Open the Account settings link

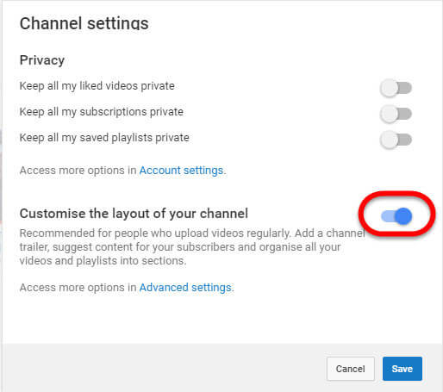(181, 171)
